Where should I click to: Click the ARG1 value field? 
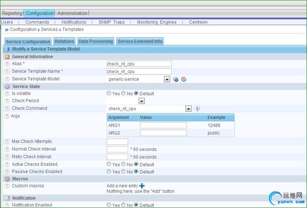(x=163, y=125)
